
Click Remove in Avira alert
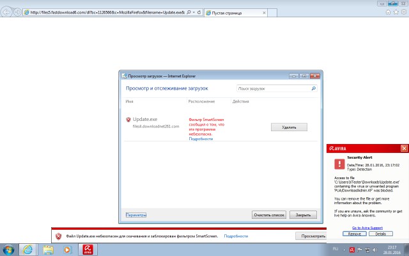(x=355, y=234)
